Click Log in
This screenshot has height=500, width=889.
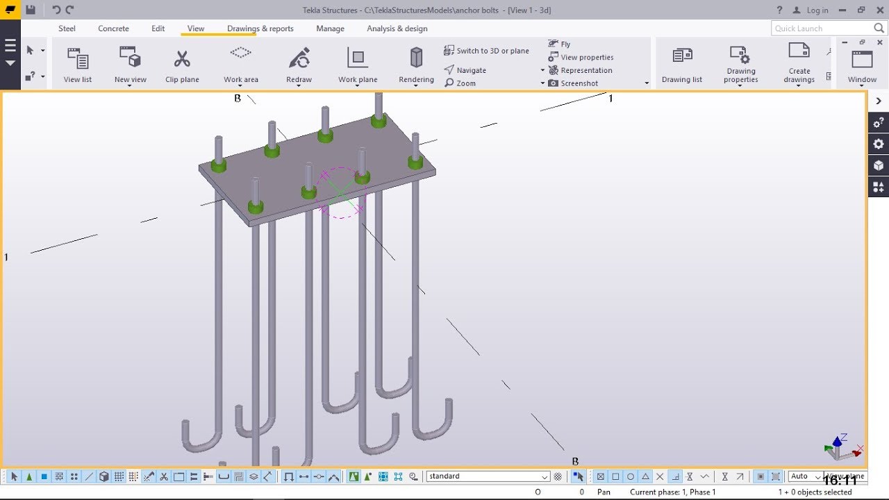point(811,10)
